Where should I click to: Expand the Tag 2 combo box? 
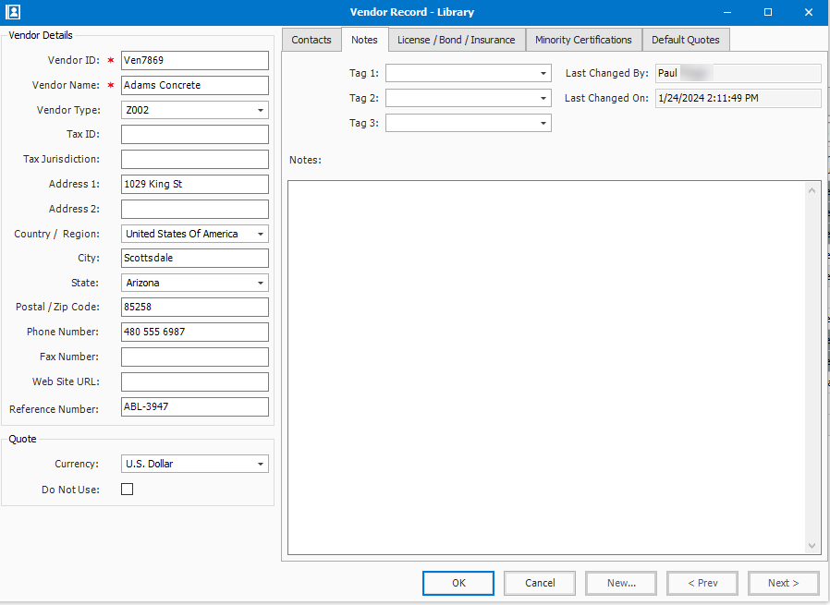543,98
